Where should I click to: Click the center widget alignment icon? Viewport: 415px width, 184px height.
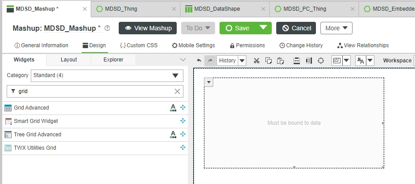[321, 61]
